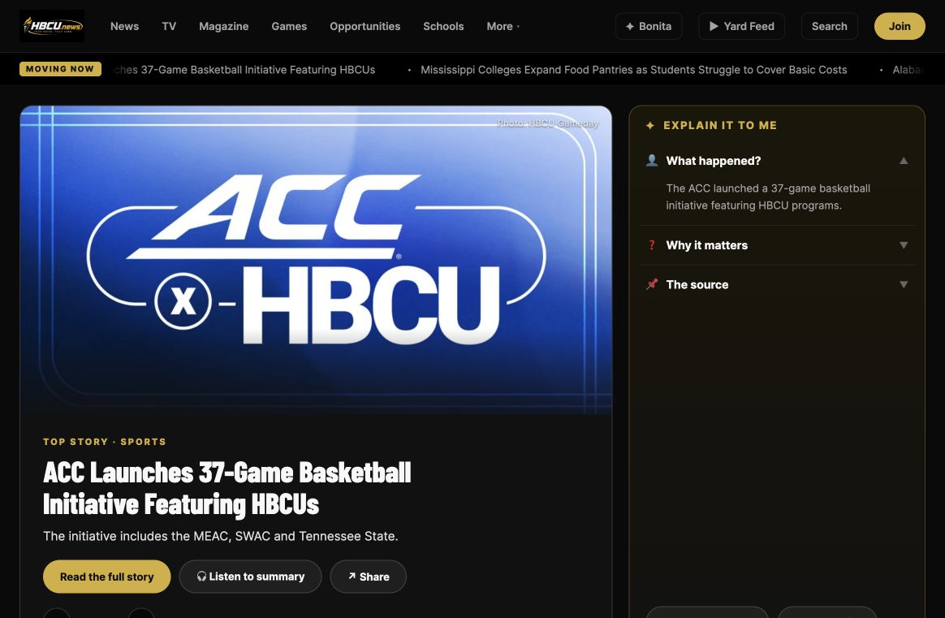Click the down arrow beside Why it matters

[904, 245]
